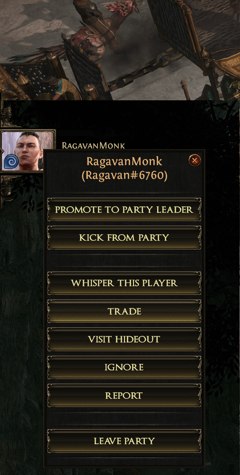This screenshot has height=475, width=240.
Task: Click the Ragavan#6760 account name text
Action: coord(124,176)
